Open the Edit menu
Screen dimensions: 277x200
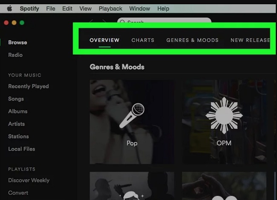[67, 9]
